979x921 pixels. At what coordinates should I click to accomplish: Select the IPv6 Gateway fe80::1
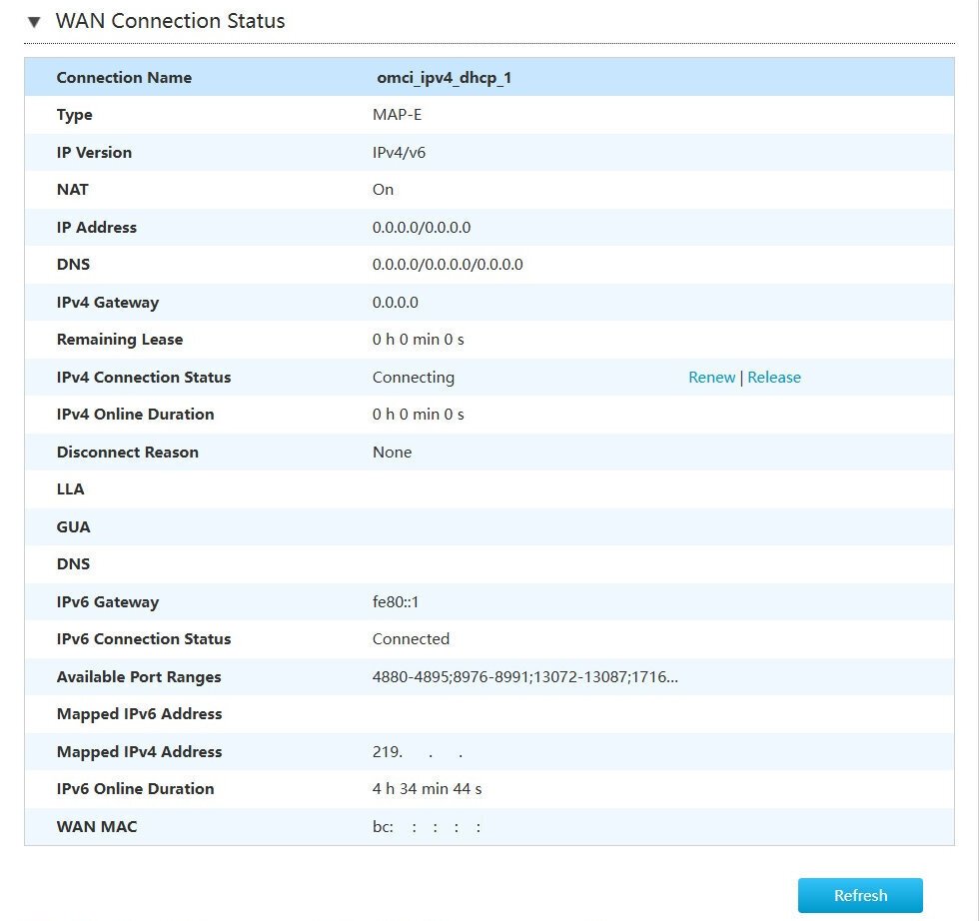point(398,601)
